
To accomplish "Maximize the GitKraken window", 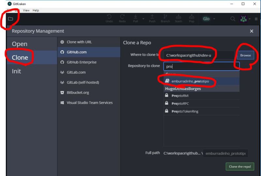I will pyautogui.click(x=243, y=4).
